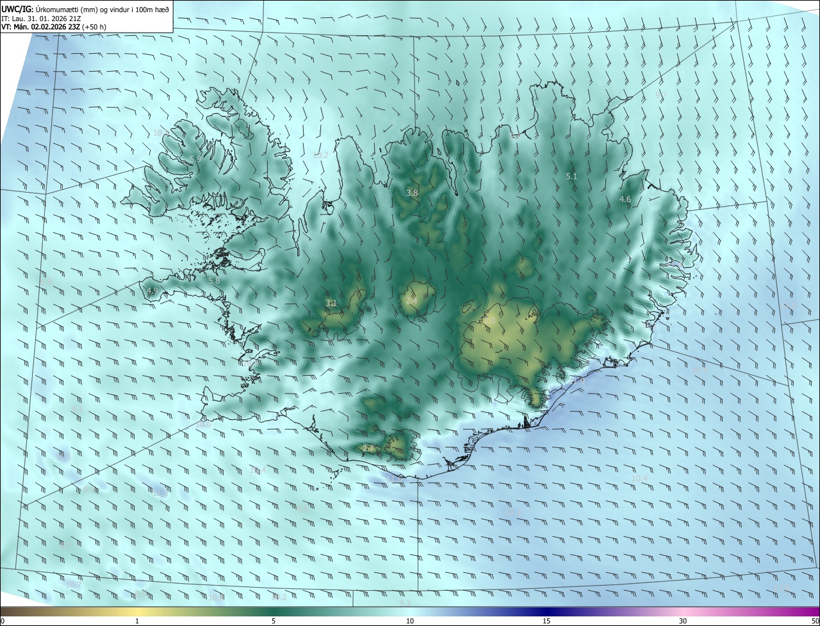Click the color scale tick label 30
The image size is (820, 626).
coord(683,621)
